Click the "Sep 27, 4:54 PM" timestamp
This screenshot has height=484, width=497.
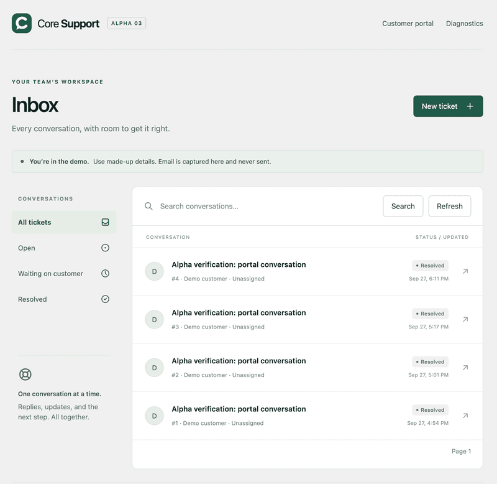(x=427, y=423)
